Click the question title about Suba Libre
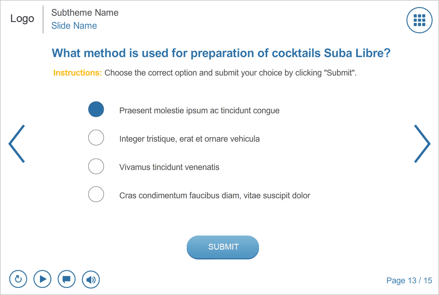Image resolution: width=439 pixels, height=295 pixels. [221, 53]
